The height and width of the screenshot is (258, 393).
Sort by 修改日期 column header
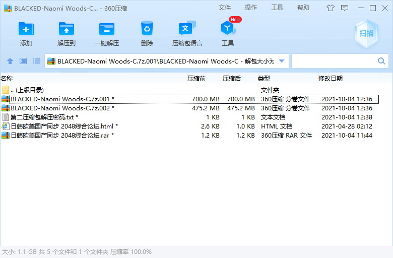click(x=331, y=79)
